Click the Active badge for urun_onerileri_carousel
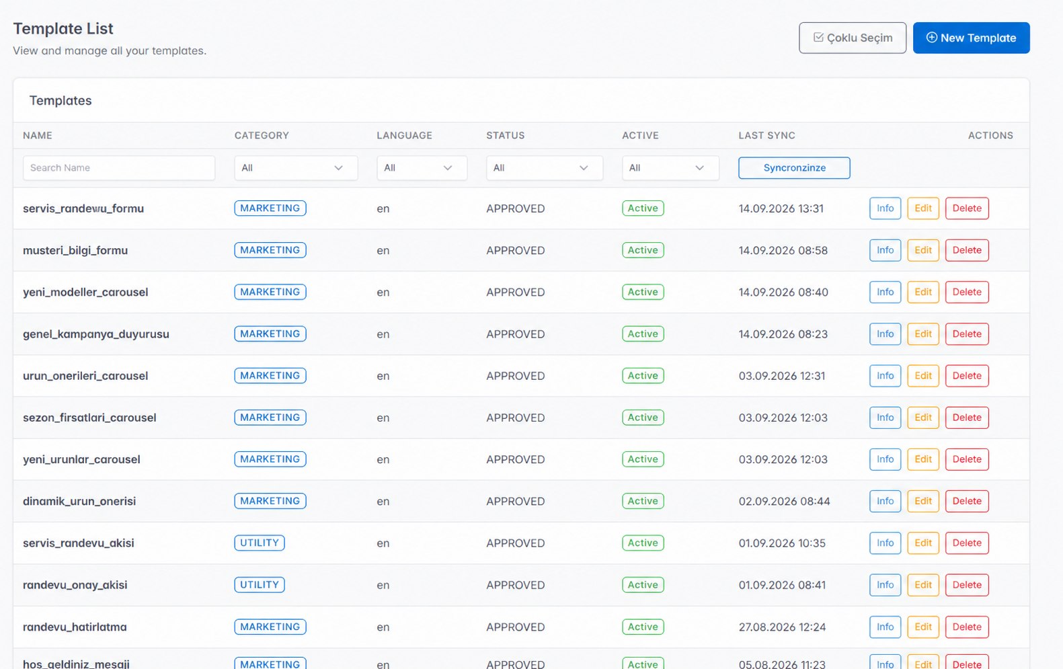Viewport: 1063px width, 669px height. 643,376
